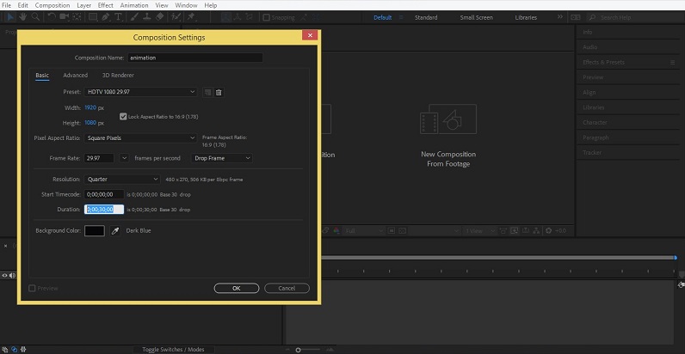Open the viewer resolution Full dropdown
Screen dimensions: 685x354
(363, 230)
